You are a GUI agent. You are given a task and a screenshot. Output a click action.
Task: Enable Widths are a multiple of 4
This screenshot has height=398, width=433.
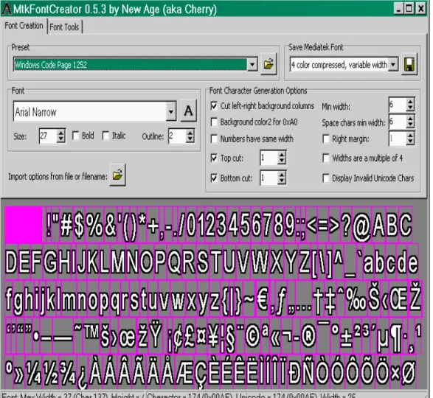pyautogui.click(x=326, y=158)
